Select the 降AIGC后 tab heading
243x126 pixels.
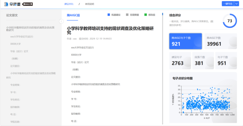click(73, 15)
